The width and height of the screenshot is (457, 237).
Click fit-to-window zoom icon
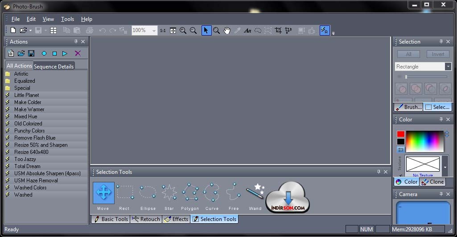click(x=173, y=31)
